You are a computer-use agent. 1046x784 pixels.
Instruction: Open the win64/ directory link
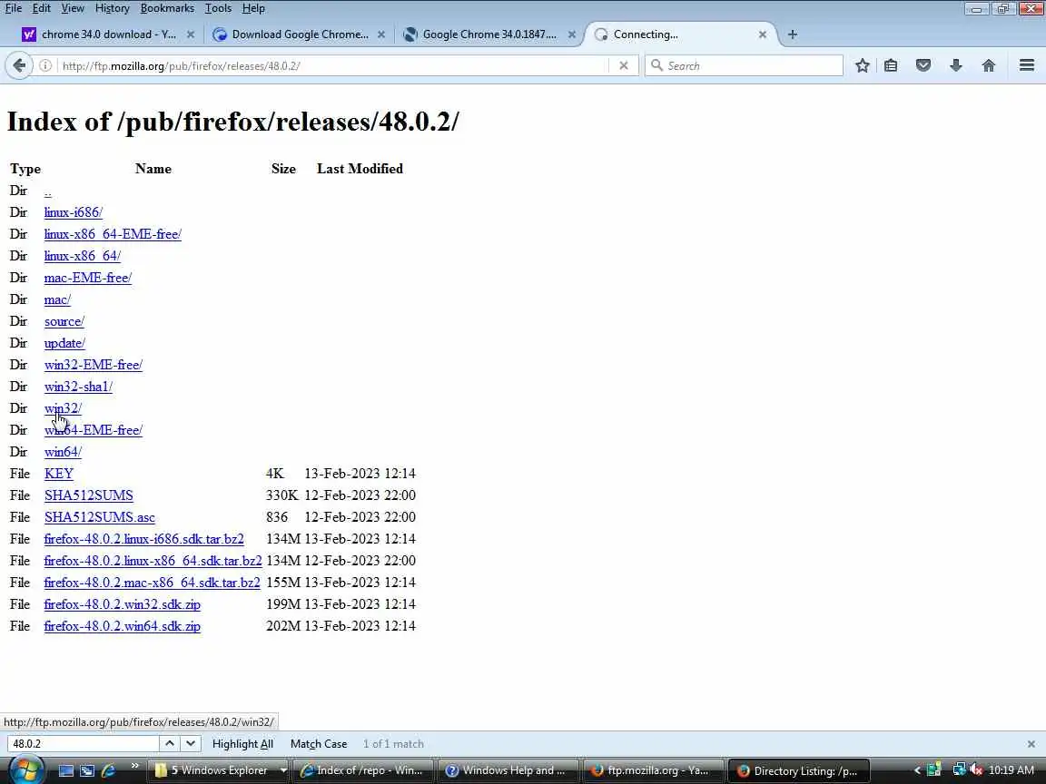point(63,452)
